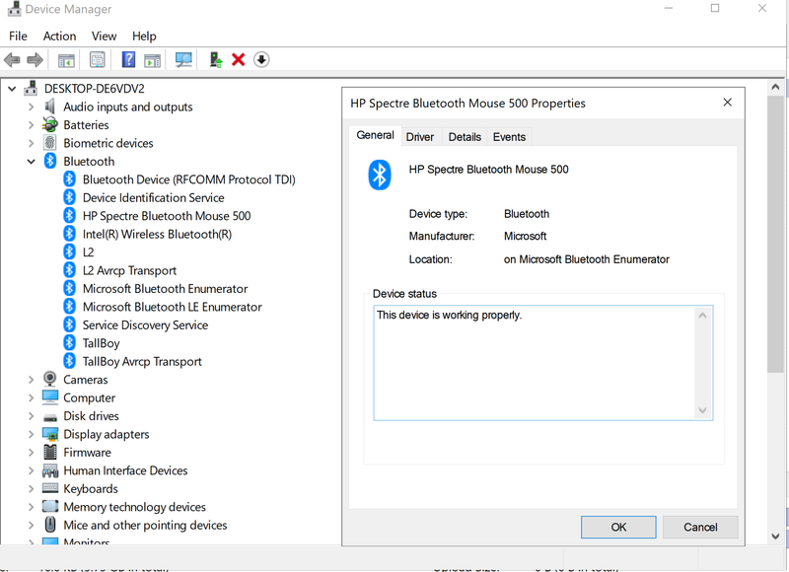Select the General tab
This screenshot has width=789, height=572.
[376, 135]
